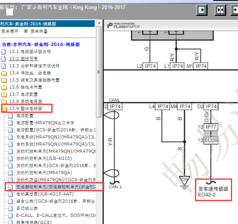
Task: Expand 13.7 电源配置 folder
Action: 23,95
